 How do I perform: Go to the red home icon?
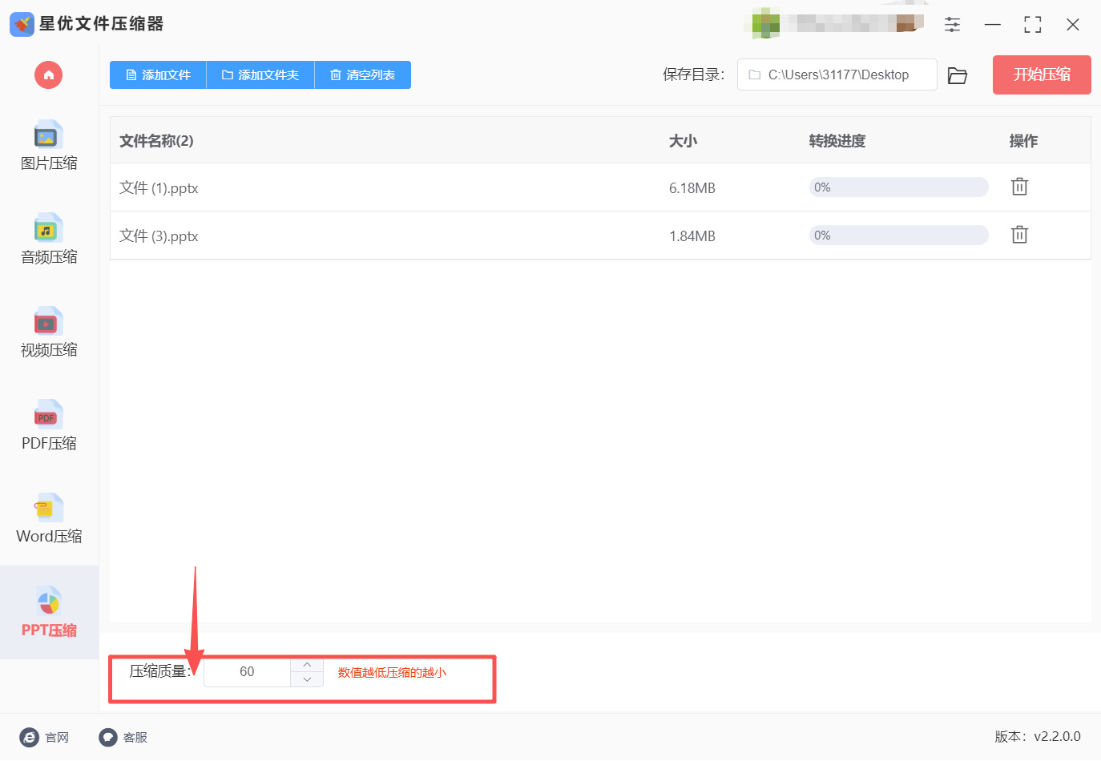(x=49, y=75)
